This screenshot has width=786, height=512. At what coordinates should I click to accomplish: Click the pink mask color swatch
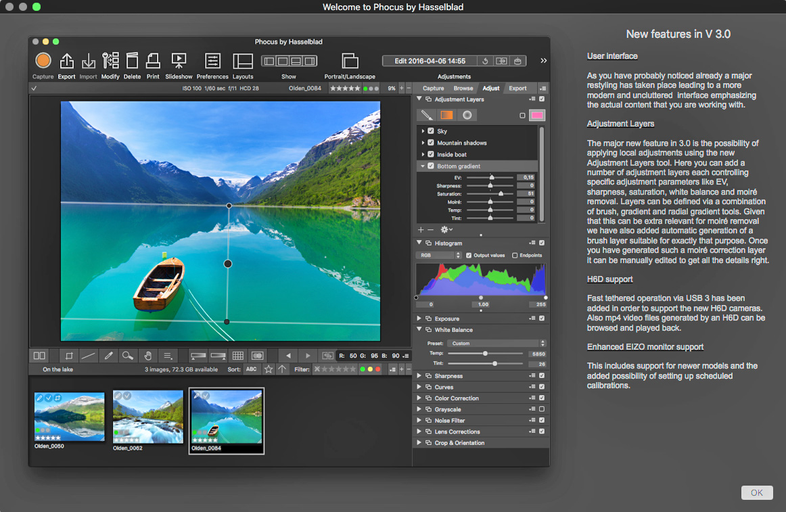(537, 116)
